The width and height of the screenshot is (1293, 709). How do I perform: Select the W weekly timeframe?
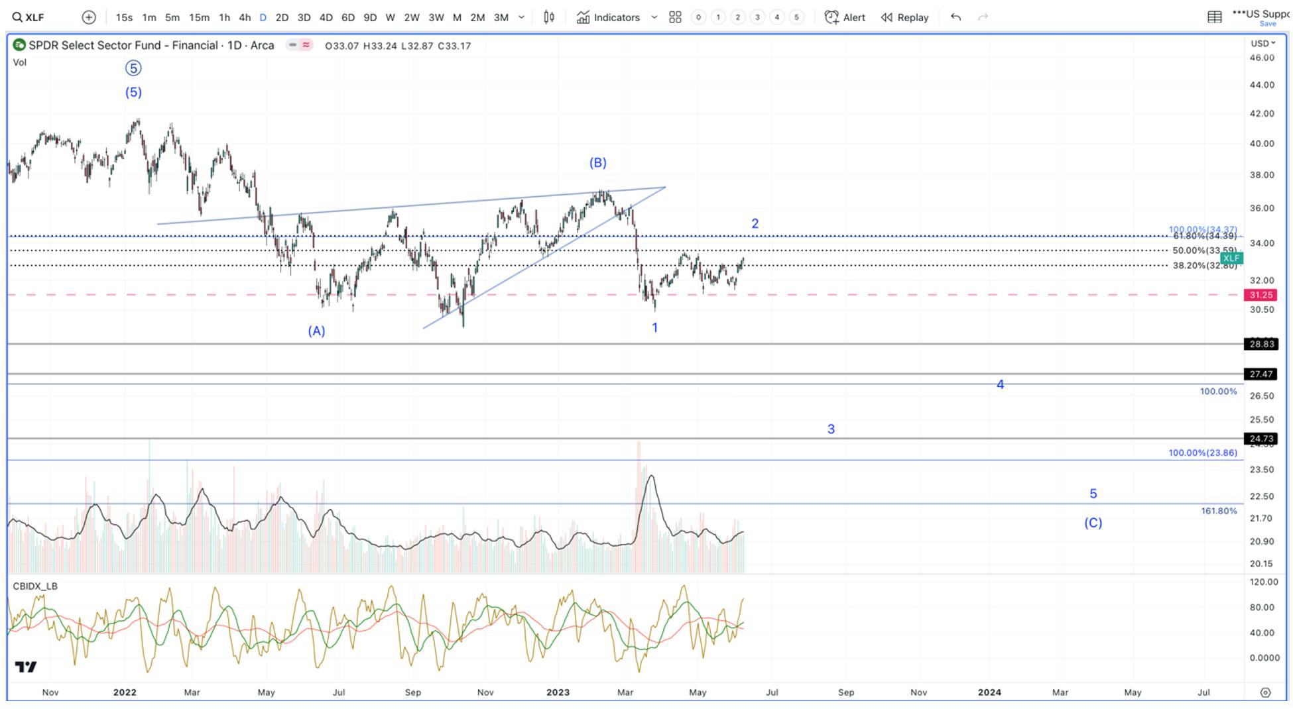(390, 17)
